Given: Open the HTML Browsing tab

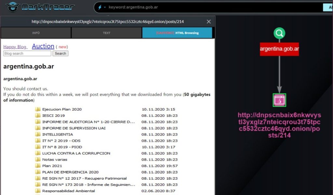Looking at the screenshot, I should [177, 33].
